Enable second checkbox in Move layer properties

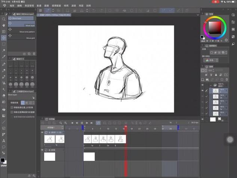coord(12,112)
